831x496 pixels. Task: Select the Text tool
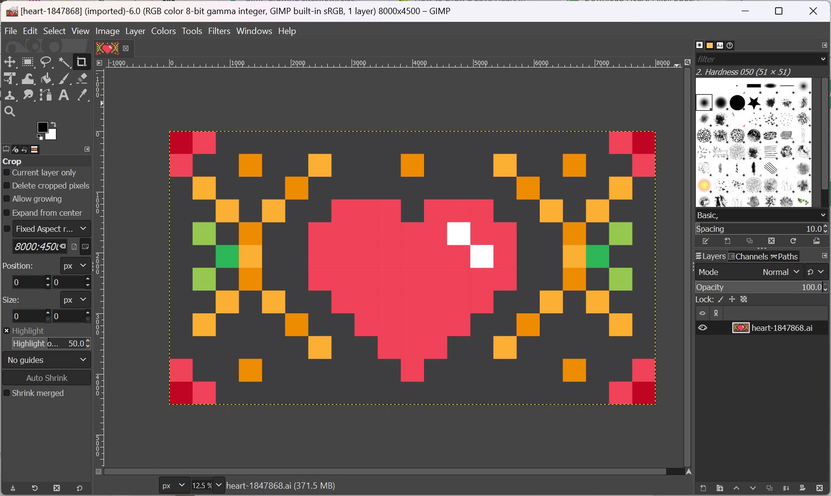click(64, 95)
